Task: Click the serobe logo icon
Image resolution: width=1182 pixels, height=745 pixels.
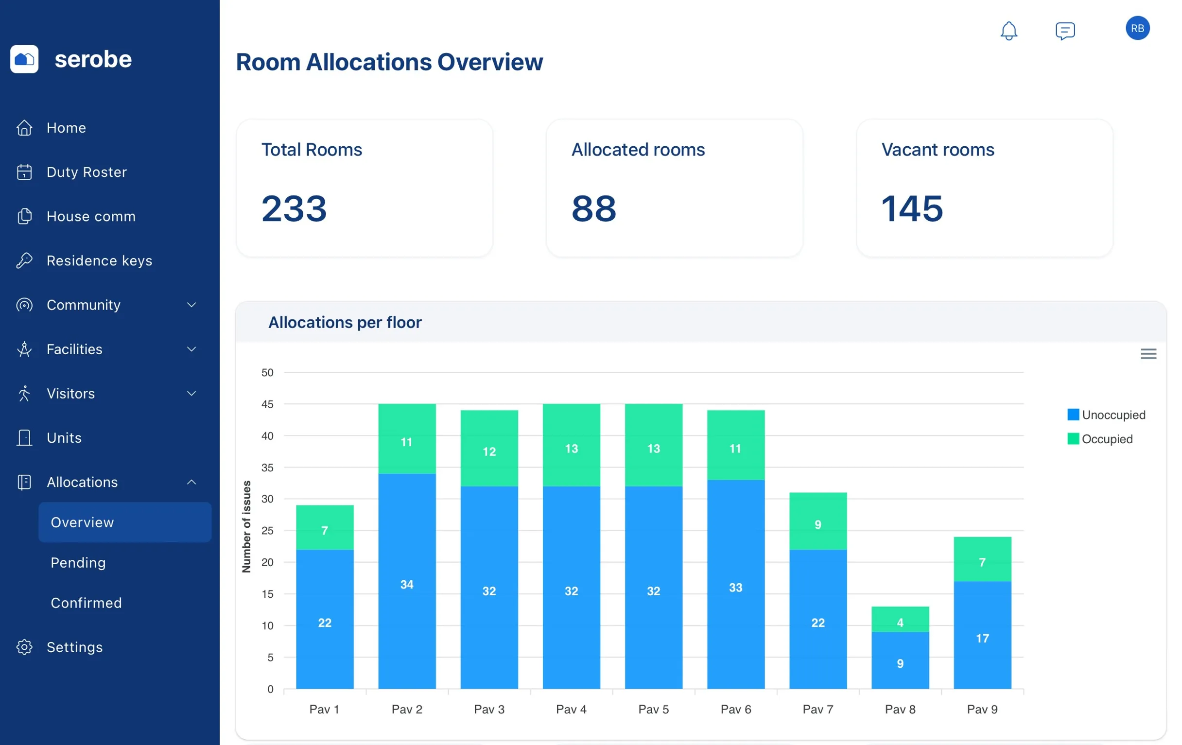Action: pyautogui.click(x=24, y=59)
